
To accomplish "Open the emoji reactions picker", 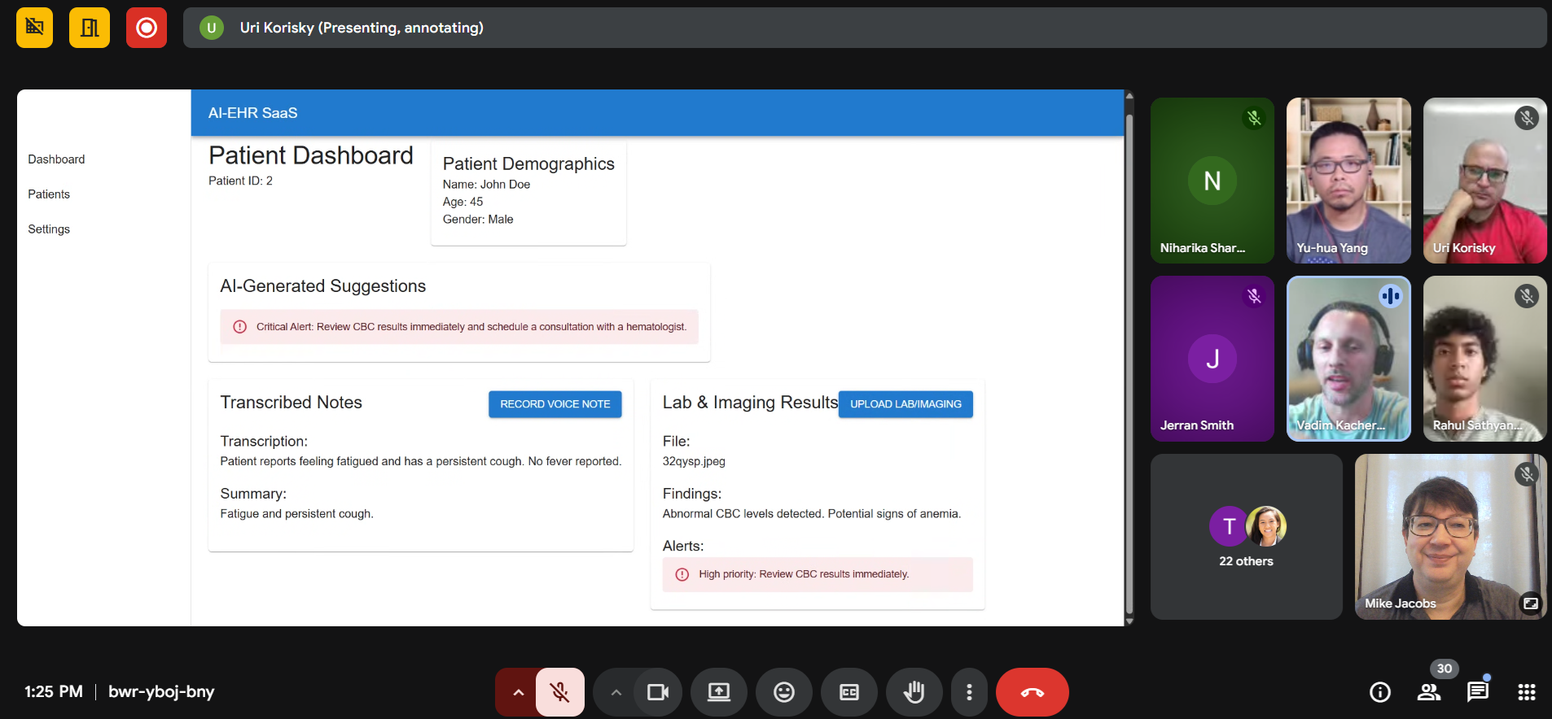I will click(784, 692).
